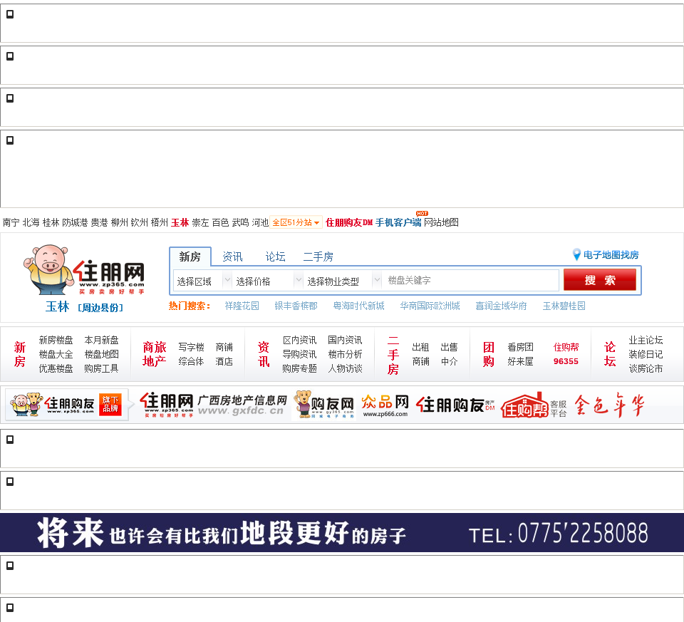The width and height of the screenshot is (684, 622).
Task: Go to the 柳州 city site
Action: 119,222
